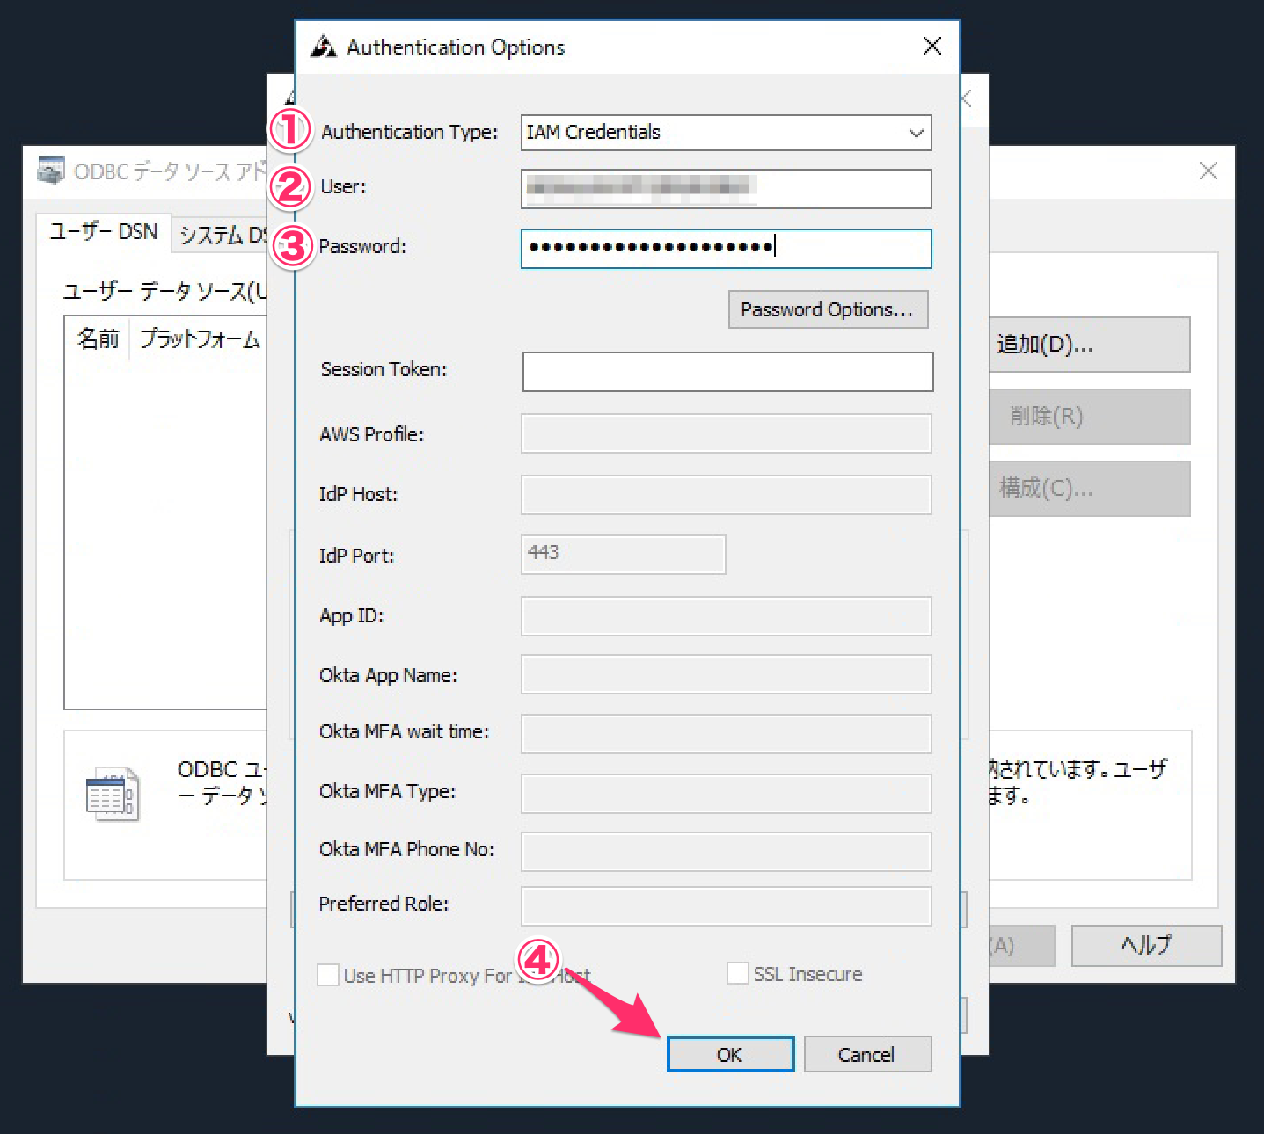
Task: Switch to the システム DSN tab
Action: [x=222, y=235]
